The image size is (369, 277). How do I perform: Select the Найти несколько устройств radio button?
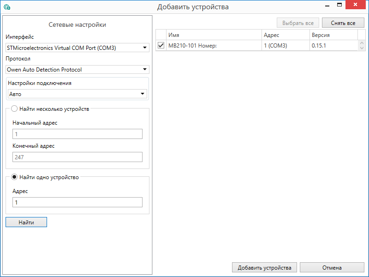14,109
